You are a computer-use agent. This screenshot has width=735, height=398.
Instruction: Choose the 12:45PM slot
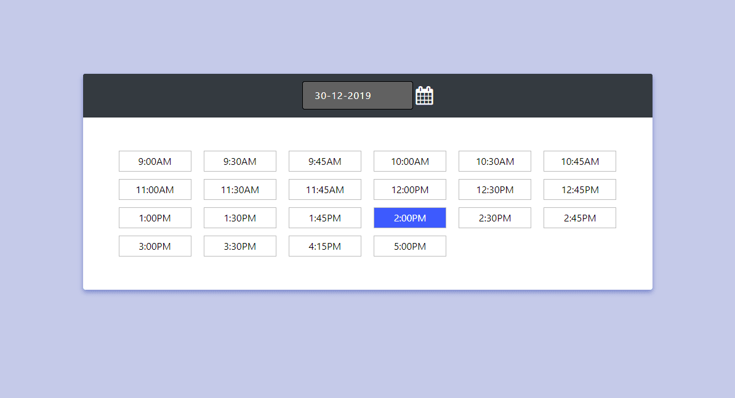[580, 189]
